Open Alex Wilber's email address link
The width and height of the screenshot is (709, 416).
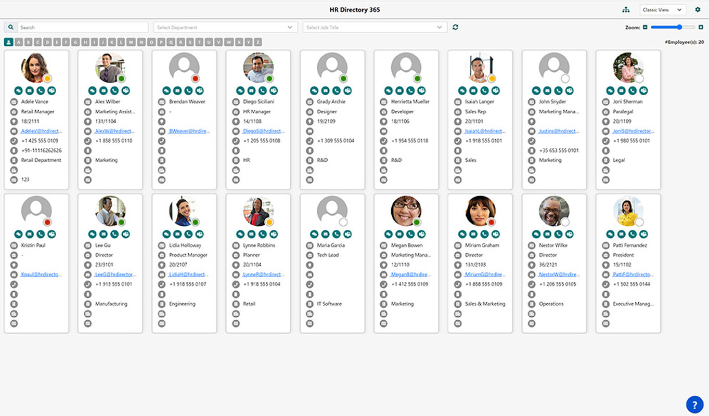click(x=115, y=131)
